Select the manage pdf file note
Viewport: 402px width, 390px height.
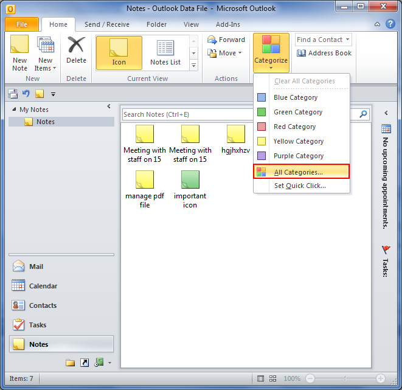pos(145,189)
